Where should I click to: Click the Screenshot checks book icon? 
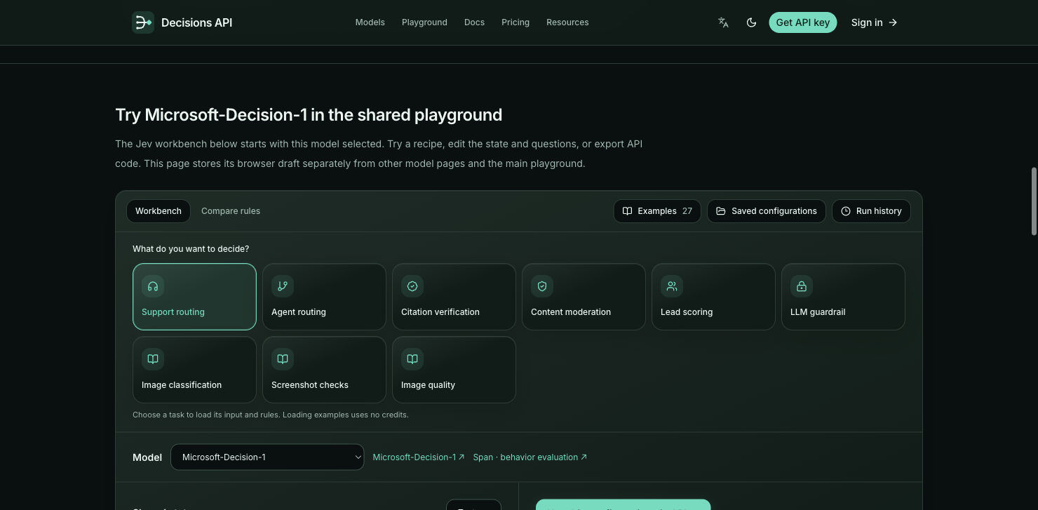click(x=283, y=359)
